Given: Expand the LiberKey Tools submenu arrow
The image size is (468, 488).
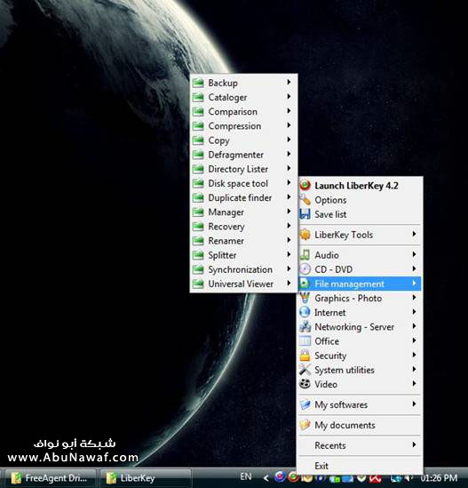Looking at the screenshot, I should (x=414, y=234).
